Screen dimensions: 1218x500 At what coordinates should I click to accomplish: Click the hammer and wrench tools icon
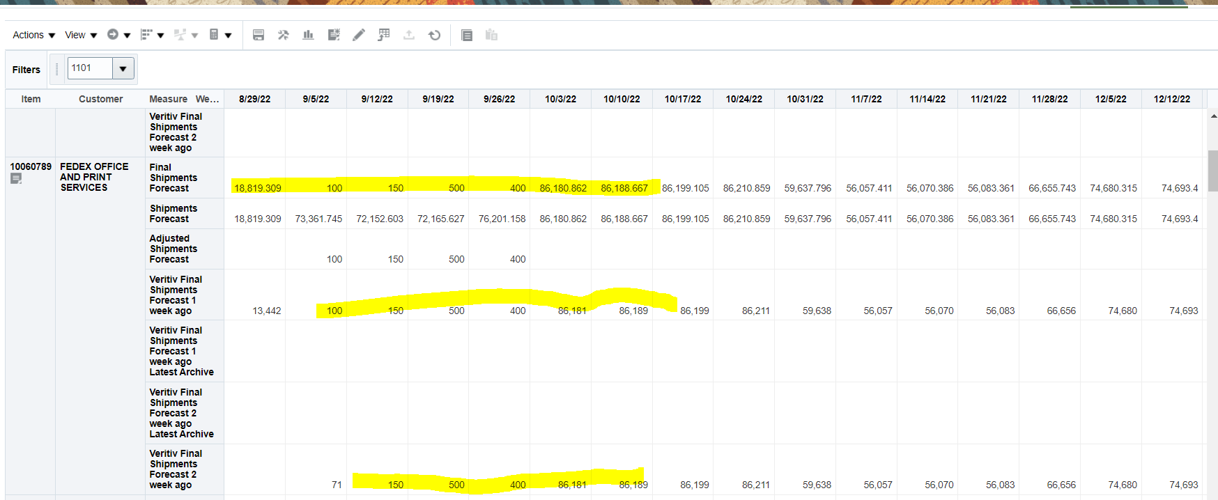(283, 35)
